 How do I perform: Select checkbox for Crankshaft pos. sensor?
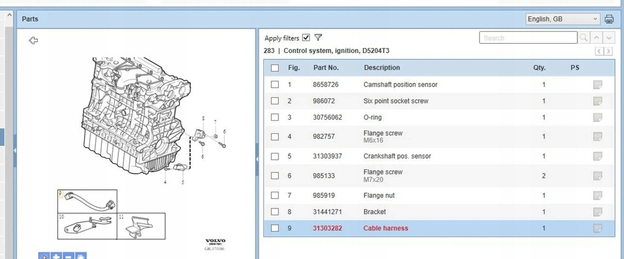(x=275, y=156)
